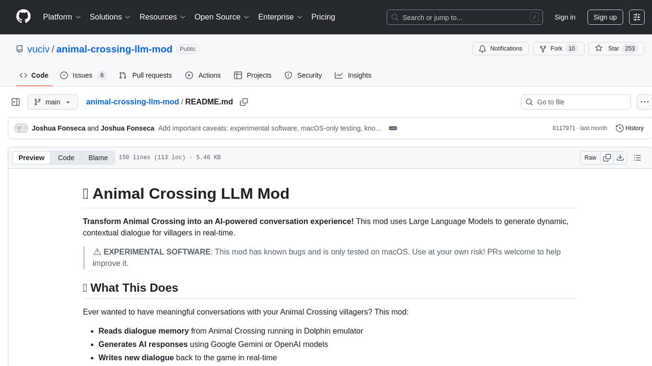Open the animal-crossing-llm-mod repository title link
The width and height of the screenshot is (652, 366).
pyautogui.click(x=114, y=49)
